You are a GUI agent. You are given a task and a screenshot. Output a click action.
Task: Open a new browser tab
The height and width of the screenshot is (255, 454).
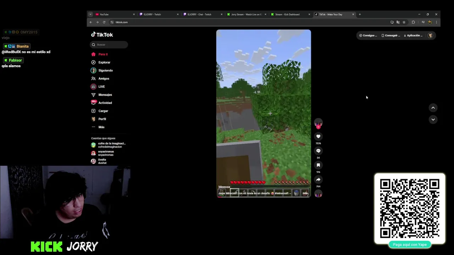coord(360,15)
